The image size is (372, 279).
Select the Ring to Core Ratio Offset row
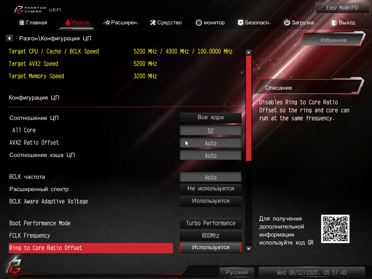pyautogui.click(x=91, y=248)
